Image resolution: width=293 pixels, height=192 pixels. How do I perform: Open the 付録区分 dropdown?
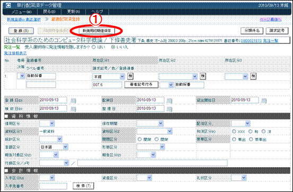(54, 163)
